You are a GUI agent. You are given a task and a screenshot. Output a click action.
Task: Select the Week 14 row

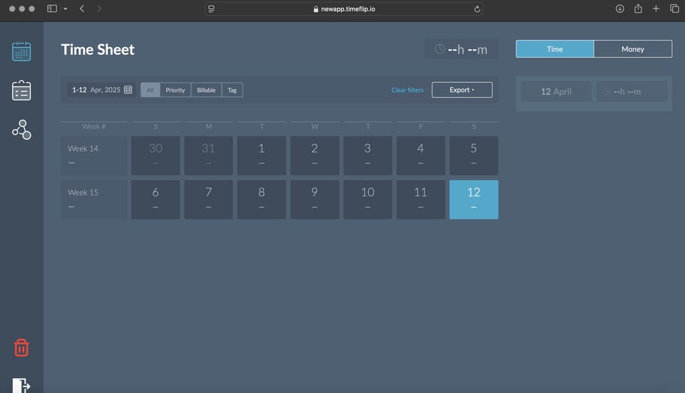coord(94,155)
